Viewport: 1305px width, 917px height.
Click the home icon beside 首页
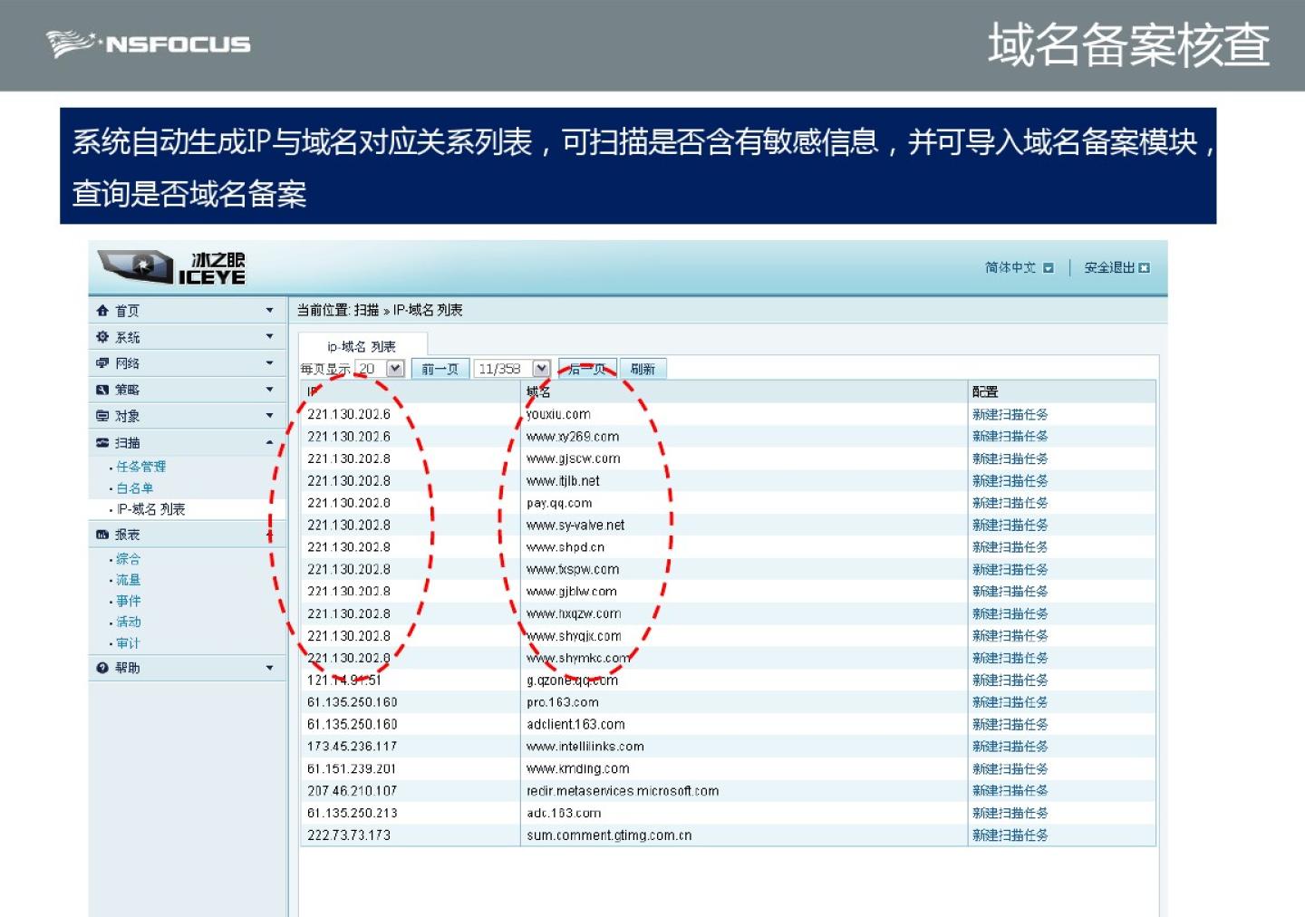point(102,311)
